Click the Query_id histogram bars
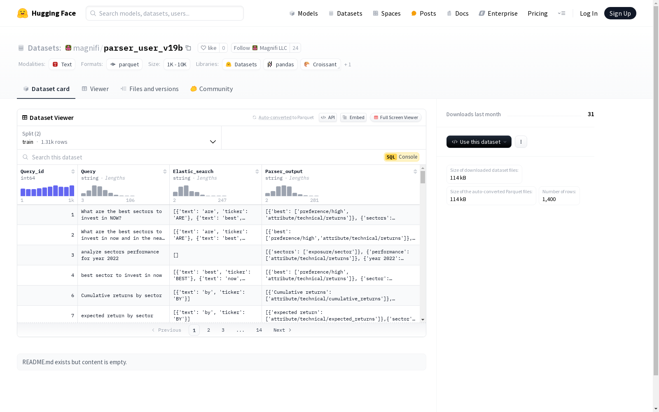The height and width of the screenshot is (412, 659). (x=47, y=191)
